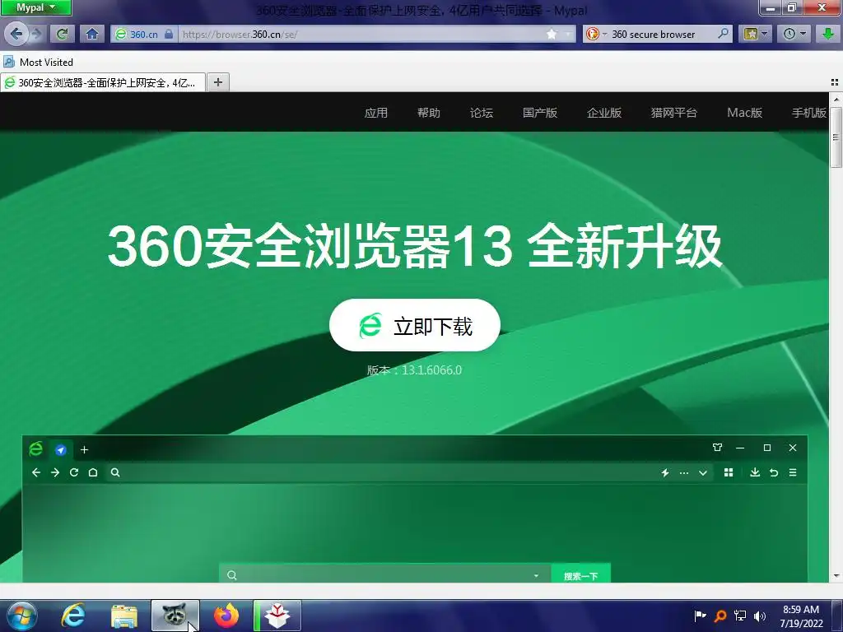Screen dimensions: 843x632
Task: Open the Mac版 navigation link
Action: 744,113
